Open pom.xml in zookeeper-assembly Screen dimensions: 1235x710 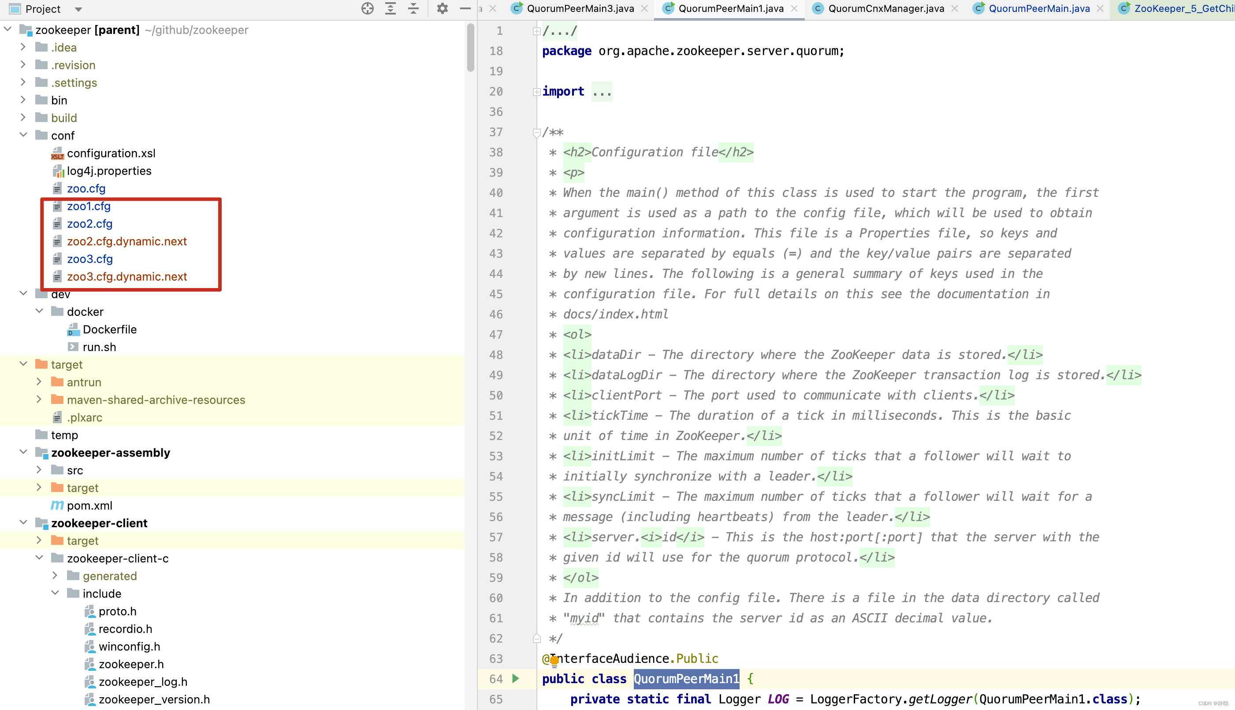89,505
